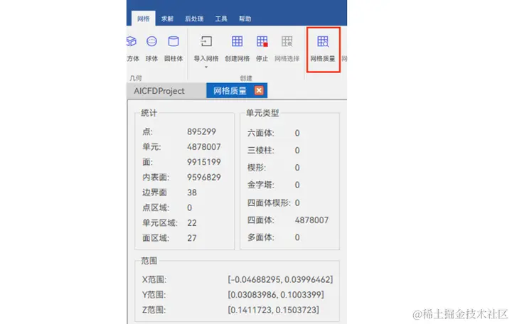This screenshot has height=324, width=512.
Task: Open the 网格质量 mesh quality tool
Action: [323, 49]
